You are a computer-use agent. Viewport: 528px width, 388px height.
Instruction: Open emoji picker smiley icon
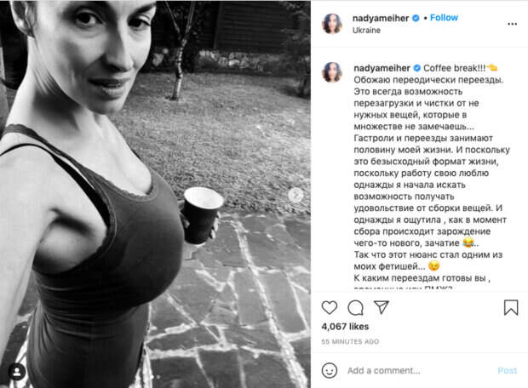[330, 370]
